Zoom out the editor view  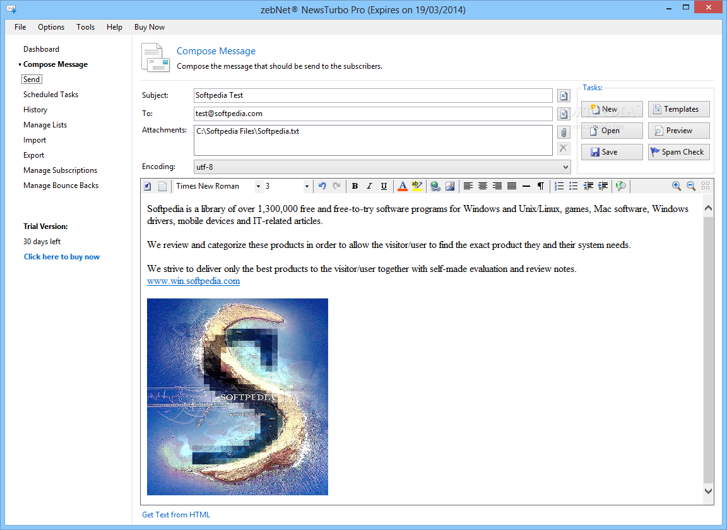(x=691, y=186)
